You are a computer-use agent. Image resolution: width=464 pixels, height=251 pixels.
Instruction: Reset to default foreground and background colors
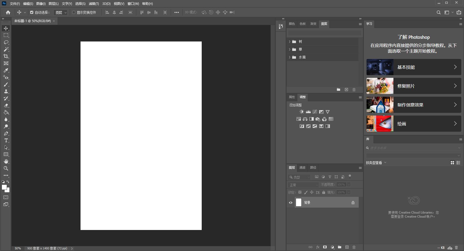pyautogui.click(x=3, y=182)
